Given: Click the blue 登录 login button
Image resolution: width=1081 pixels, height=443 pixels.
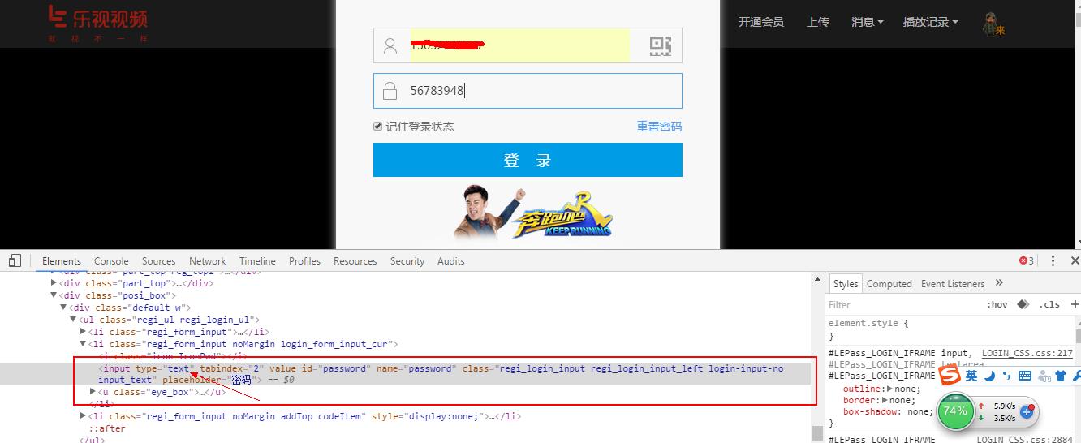Looking at the screenshot, I should pos(528,160).
